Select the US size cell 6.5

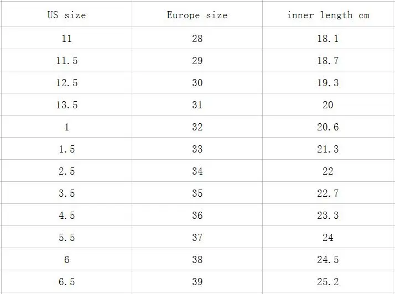pos(66,281)
